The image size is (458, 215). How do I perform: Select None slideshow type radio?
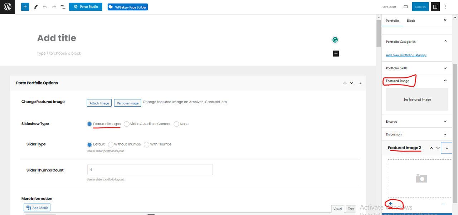176,124
